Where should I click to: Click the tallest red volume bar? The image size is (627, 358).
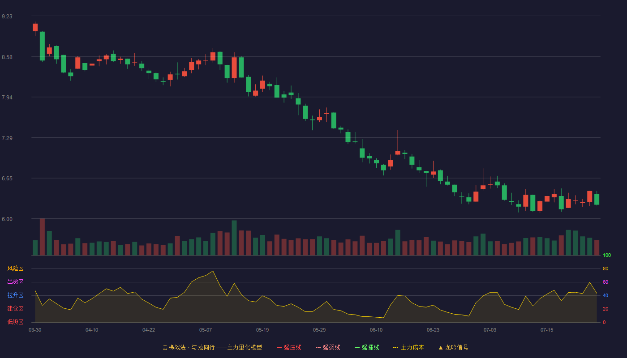42,237
